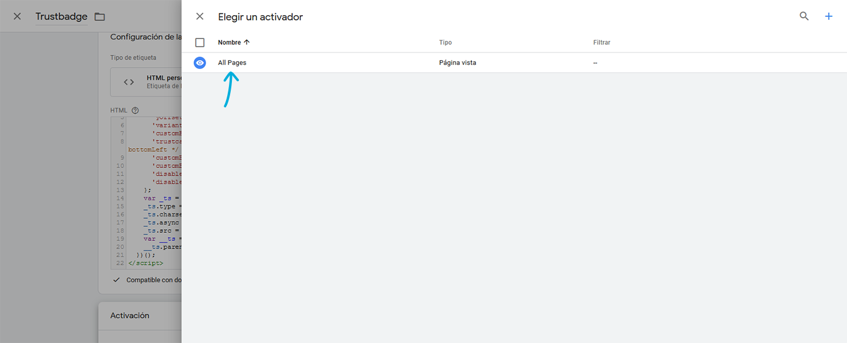Click the HTML help question icon
The width and height of the screenshot is (847, 343).
(136, 110)
